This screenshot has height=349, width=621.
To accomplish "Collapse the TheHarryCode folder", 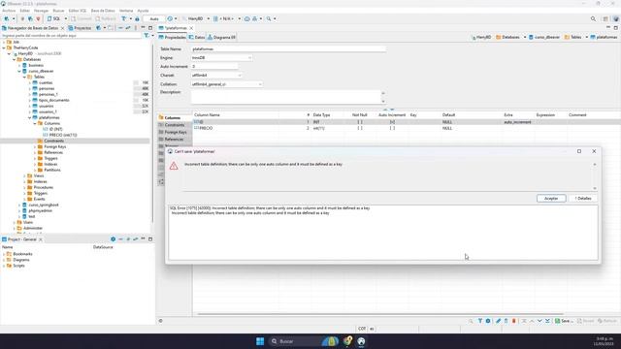I will [4, 48].
